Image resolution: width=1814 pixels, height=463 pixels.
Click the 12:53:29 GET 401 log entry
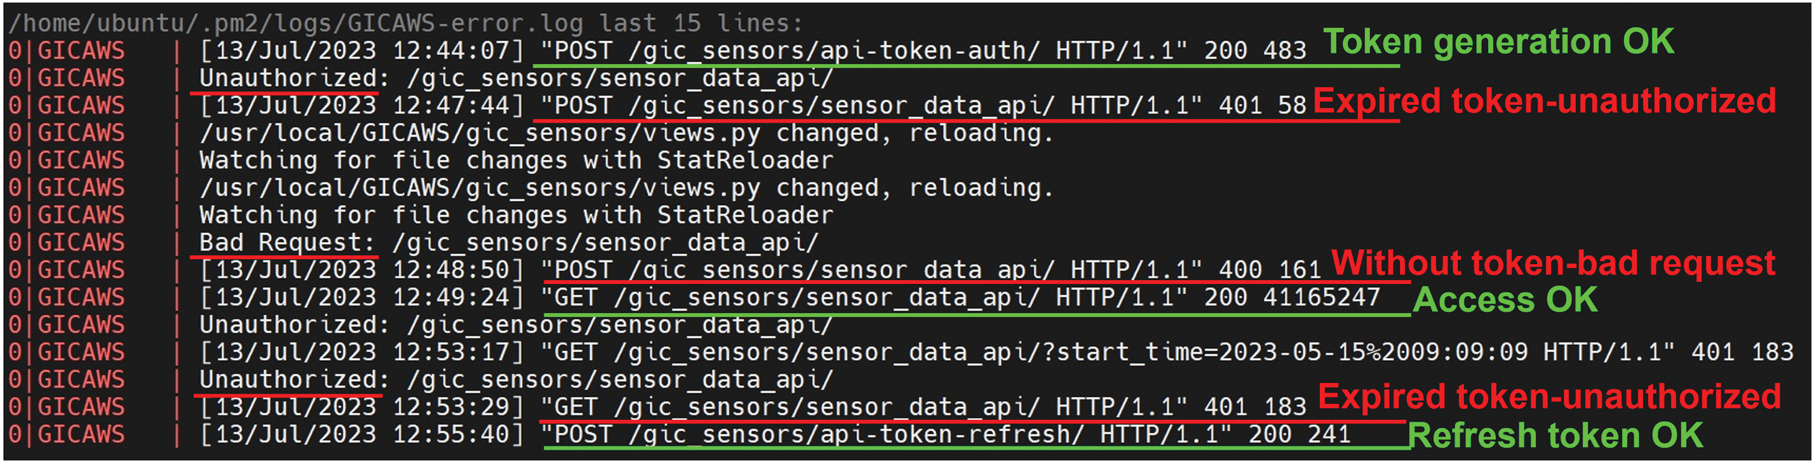(922, 407)
